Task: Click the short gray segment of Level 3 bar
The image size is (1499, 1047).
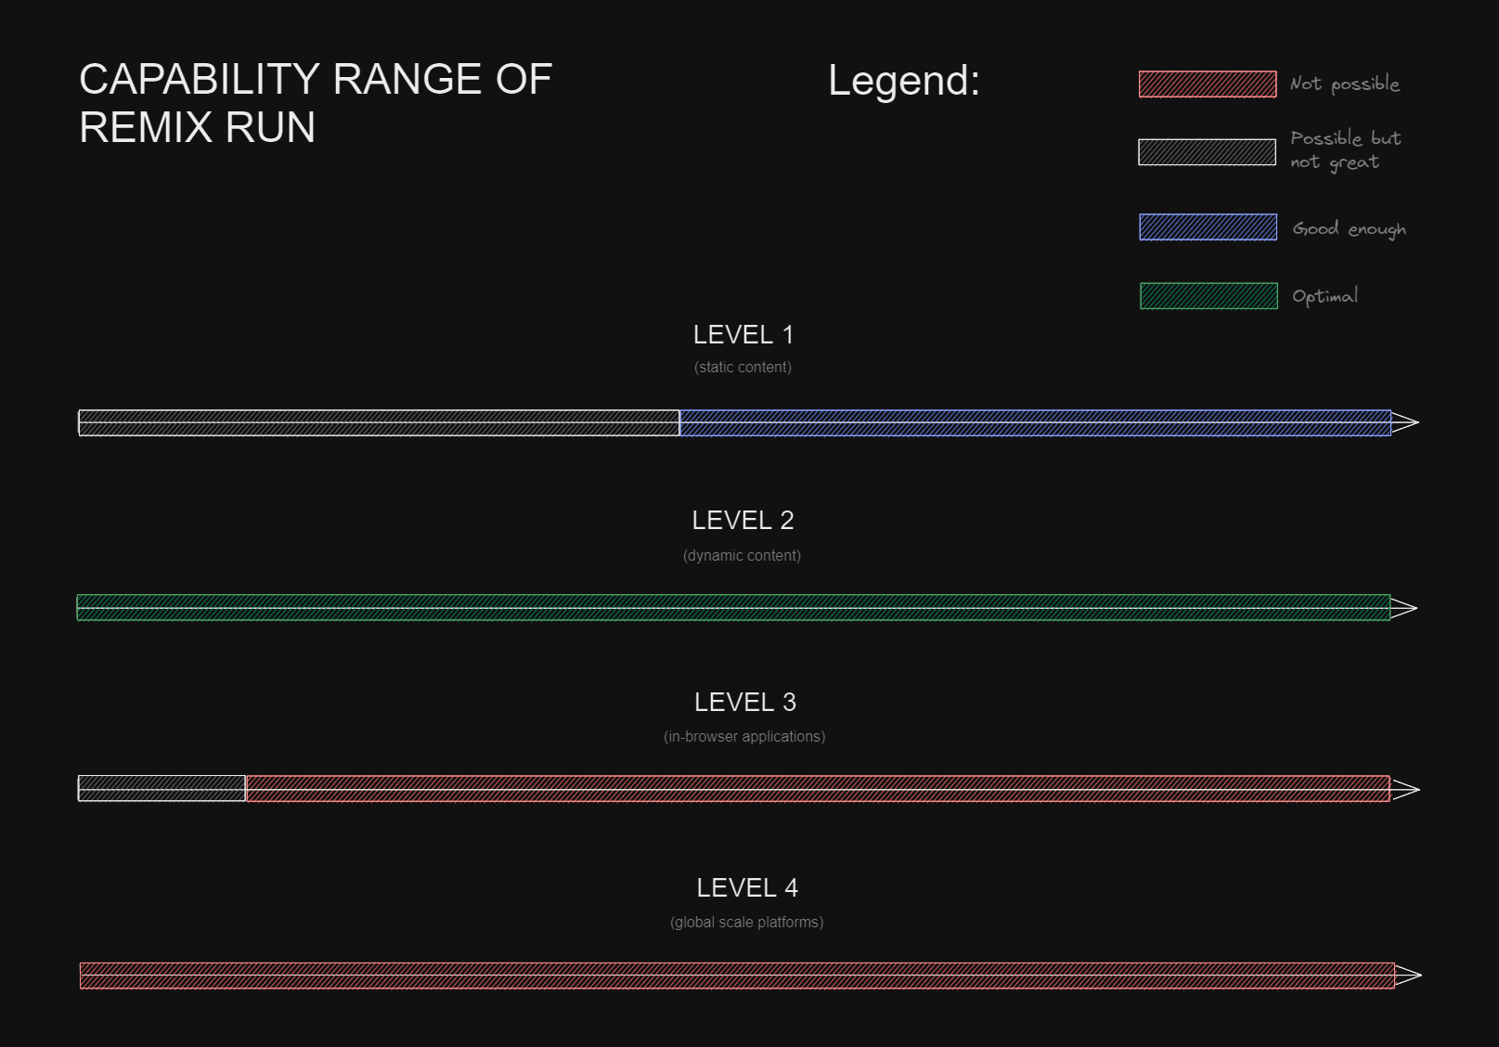Action: pos(162,789)
